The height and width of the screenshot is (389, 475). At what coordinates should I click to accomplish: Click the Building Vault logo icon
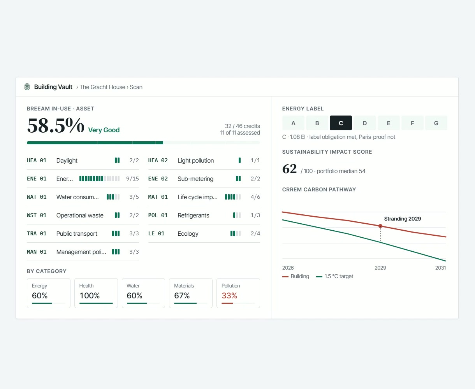tap(27, 87)
